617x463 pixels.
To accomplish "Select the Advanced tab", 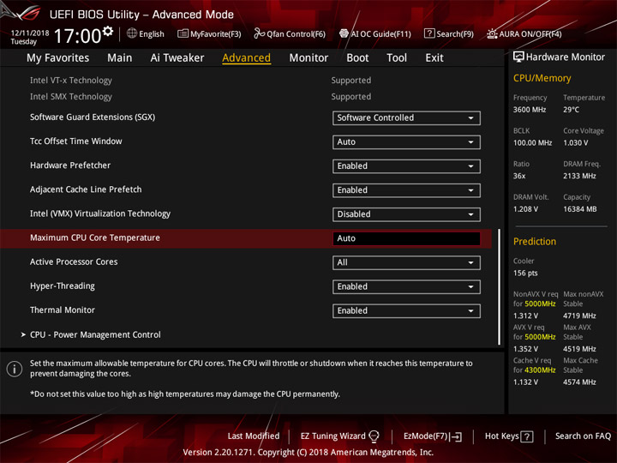I will pos(246,58).
